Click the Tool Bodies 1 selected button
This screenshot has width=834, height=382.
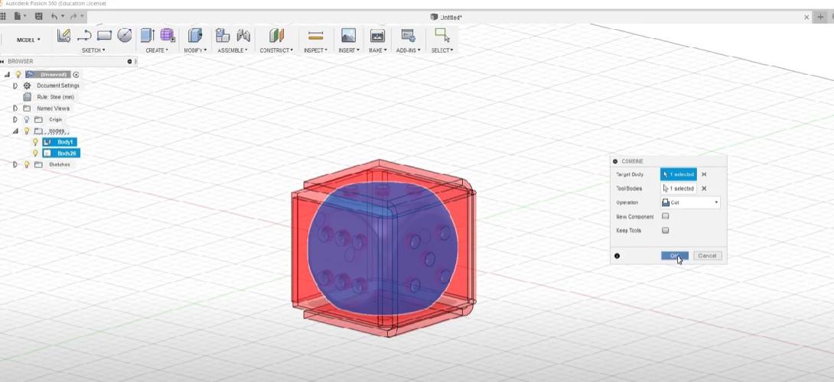[679, 188]
